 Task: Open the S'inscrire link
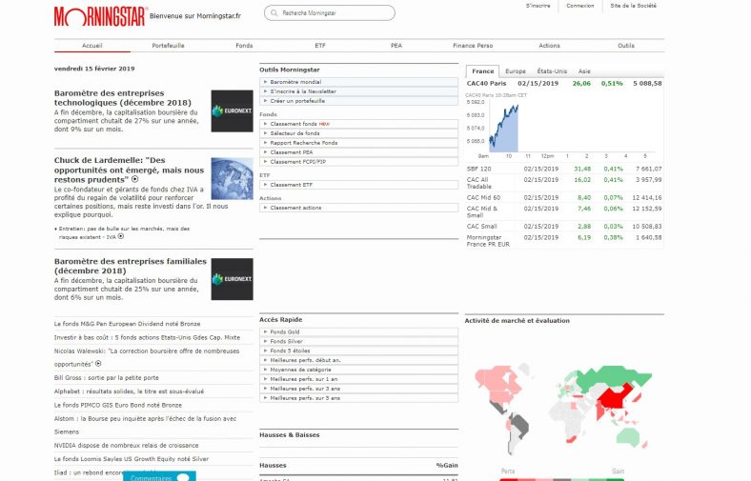pyautogui.click(x=538, y=6)
